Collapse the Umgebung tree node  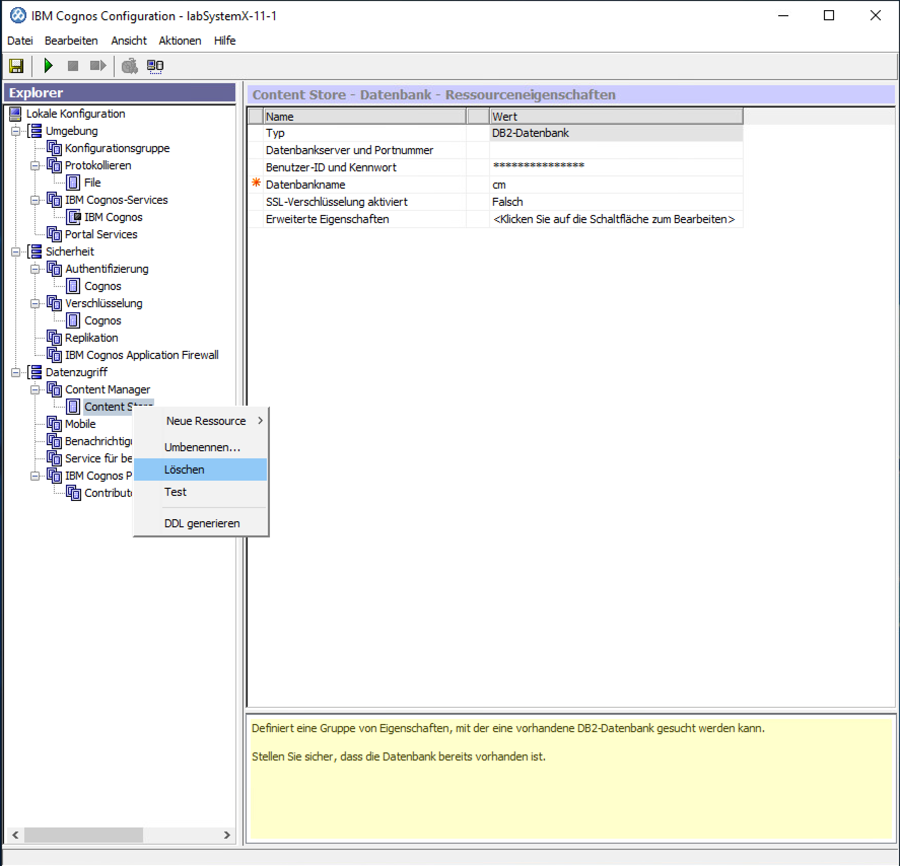pos(16,131)
